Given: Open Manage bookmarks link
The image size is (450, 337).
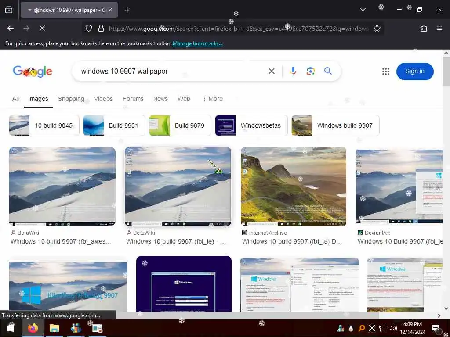Looking at the screenshot, I should coord(197,43).
